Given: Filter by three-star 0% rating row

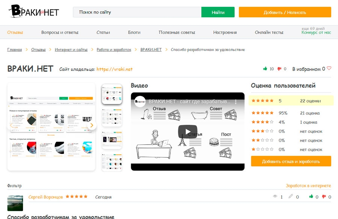Looking at the screenshot, I should [291, 131].
